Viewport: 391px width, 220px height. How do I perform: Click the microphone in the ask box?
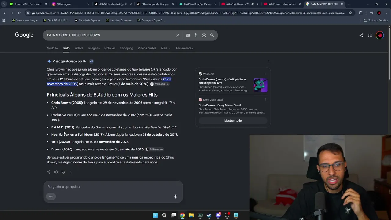click(175, 196)
